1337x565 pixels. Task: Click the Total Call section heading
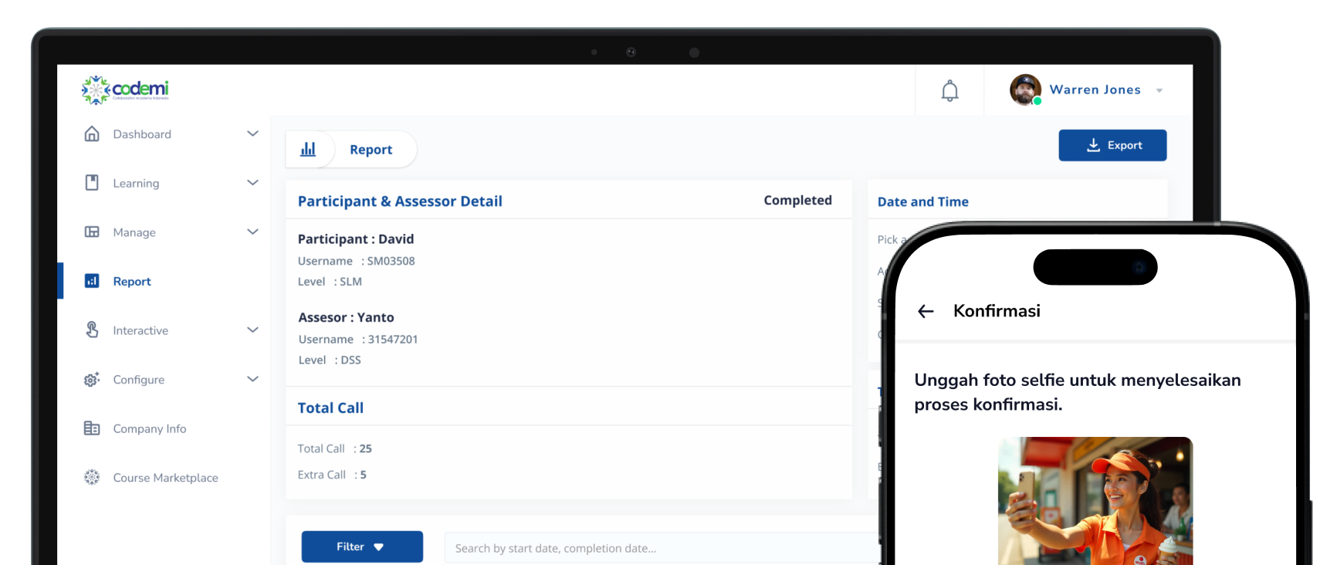330,408
